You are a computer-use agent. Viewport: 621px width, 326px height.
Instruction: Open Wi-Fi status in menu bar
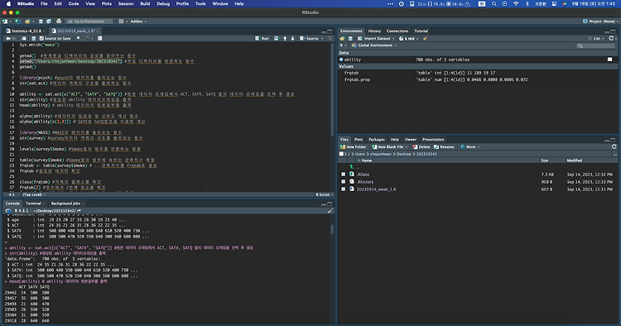point(516,3)
